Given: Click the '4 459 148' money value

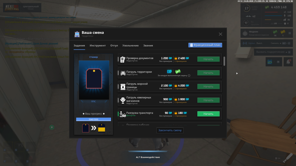Looking at the screenshot, I should (279, 7).
